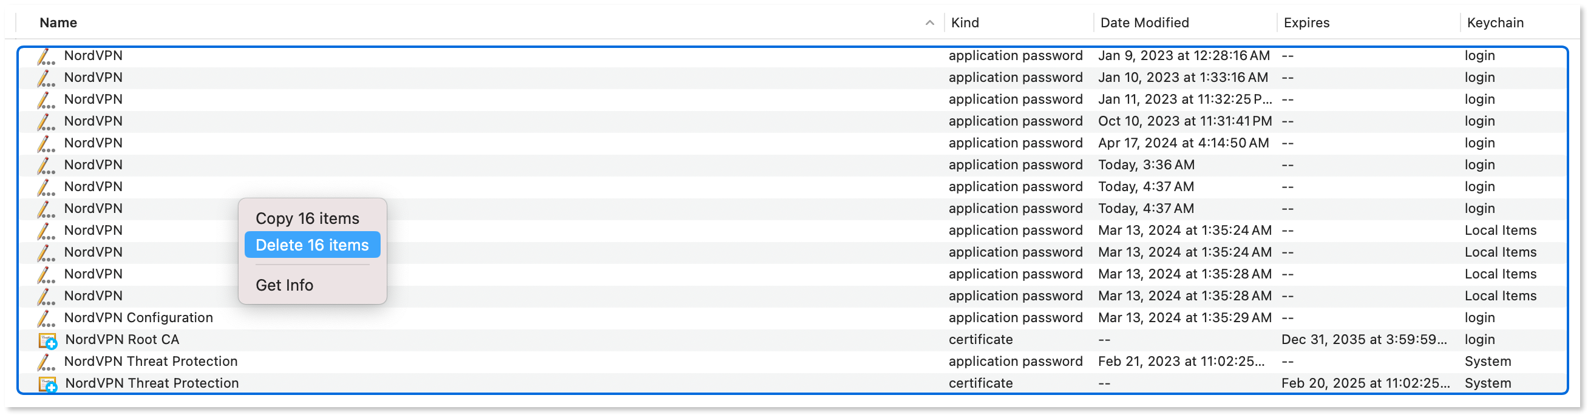Sort entries by the Expires column header
This screenshot has height=415, width=1588.
[1305, 23]
